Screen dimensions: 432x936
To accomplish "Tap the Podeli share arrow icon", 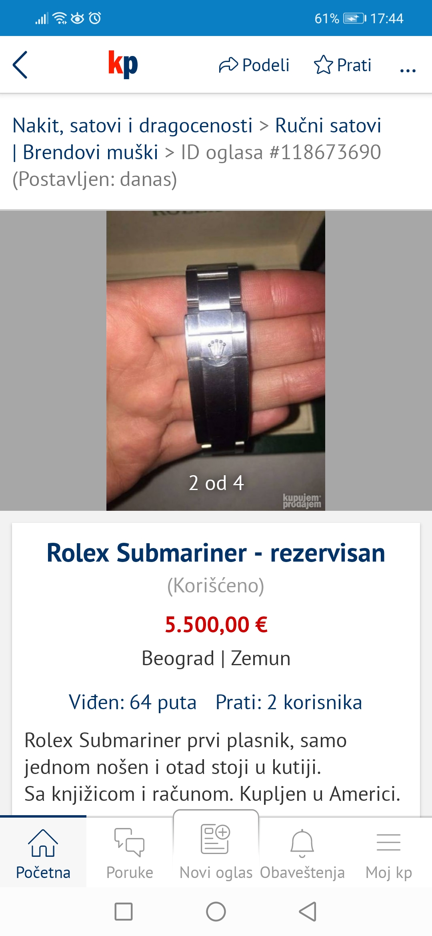I will [228, 65].
